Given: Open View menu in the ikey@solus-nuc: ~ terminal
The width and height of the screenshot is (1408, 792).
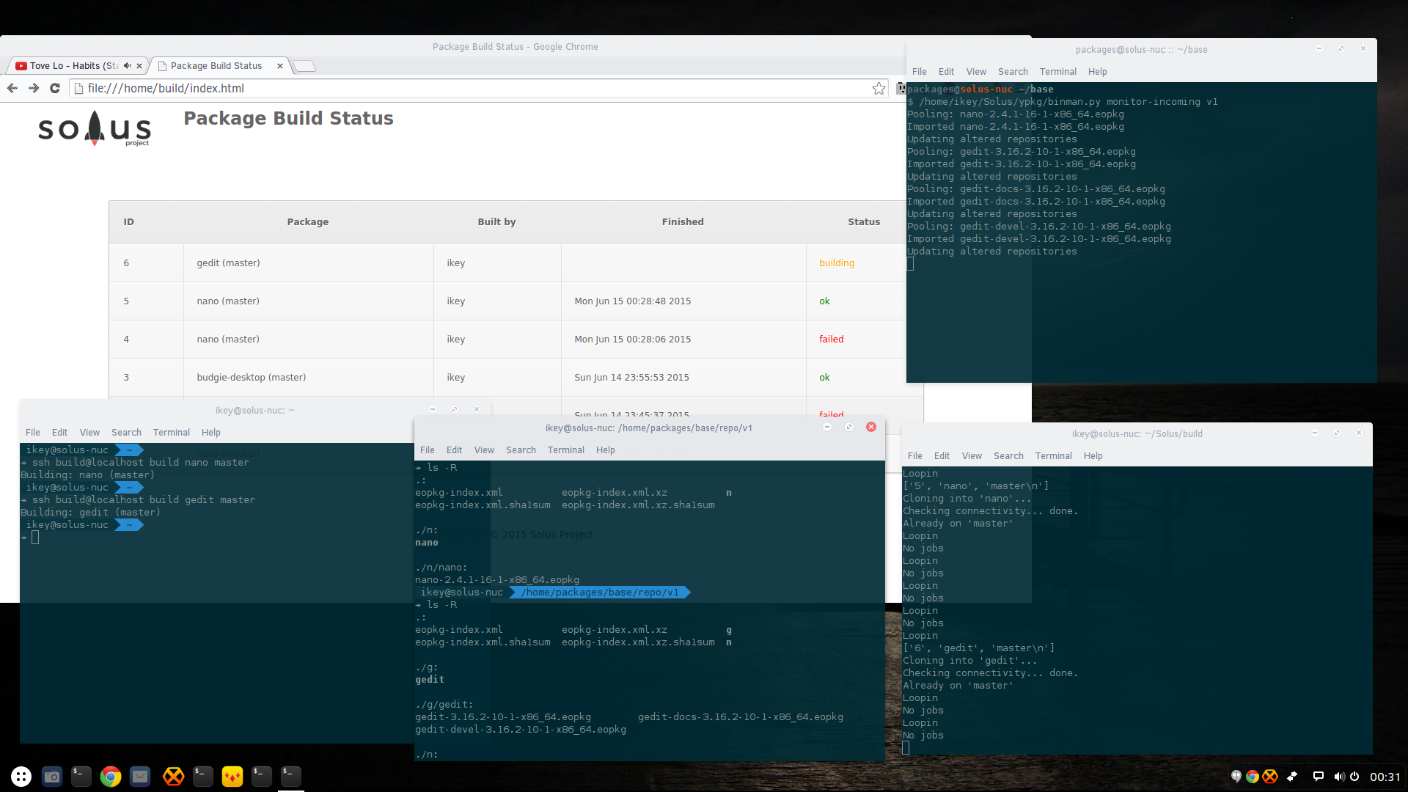Looking at the screenshot, I should click(x=90, y=433).
